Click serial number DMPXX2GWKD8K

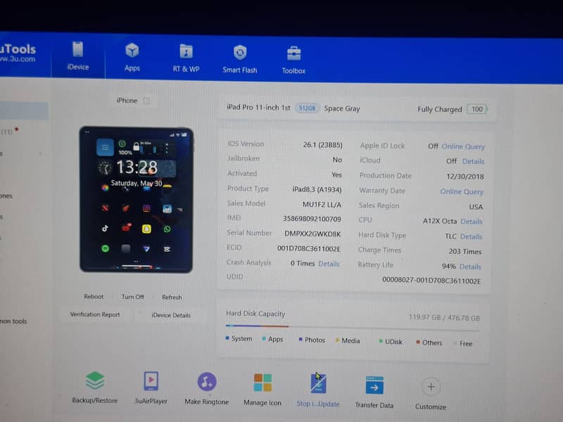pos(312,234)
